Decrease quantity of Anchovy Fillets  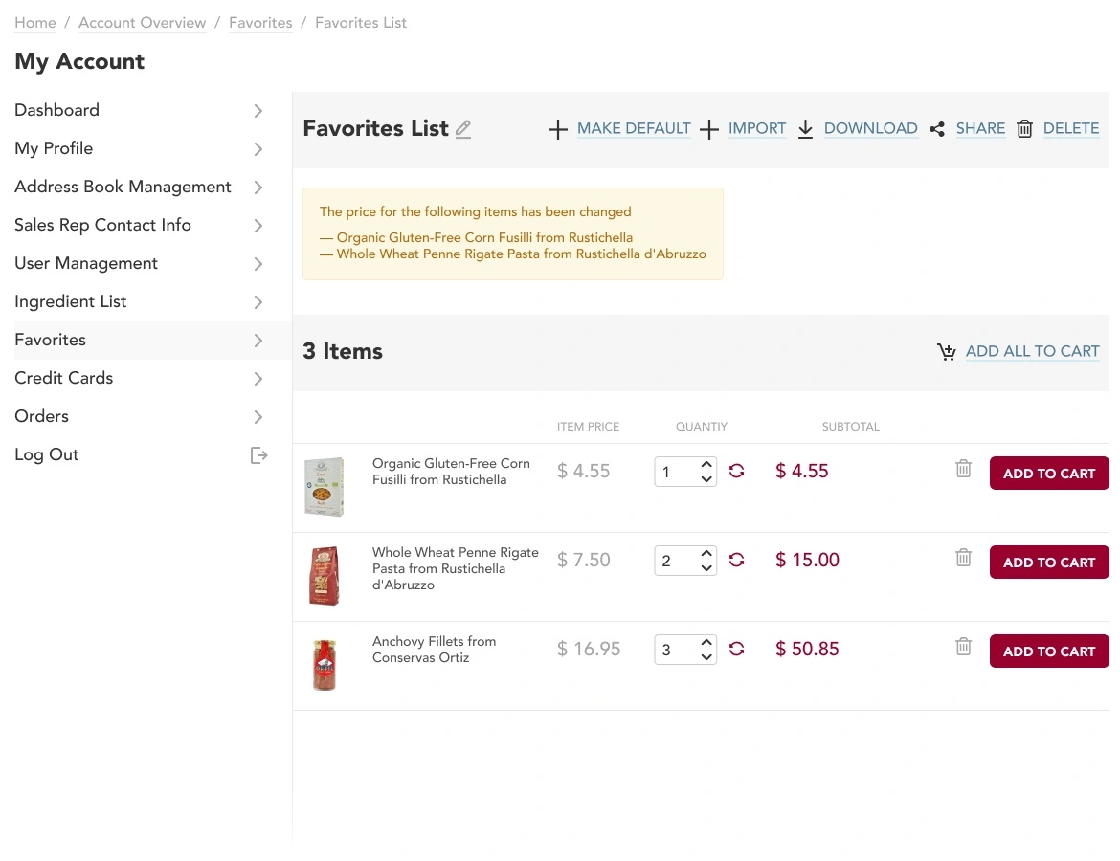(706, 657)
